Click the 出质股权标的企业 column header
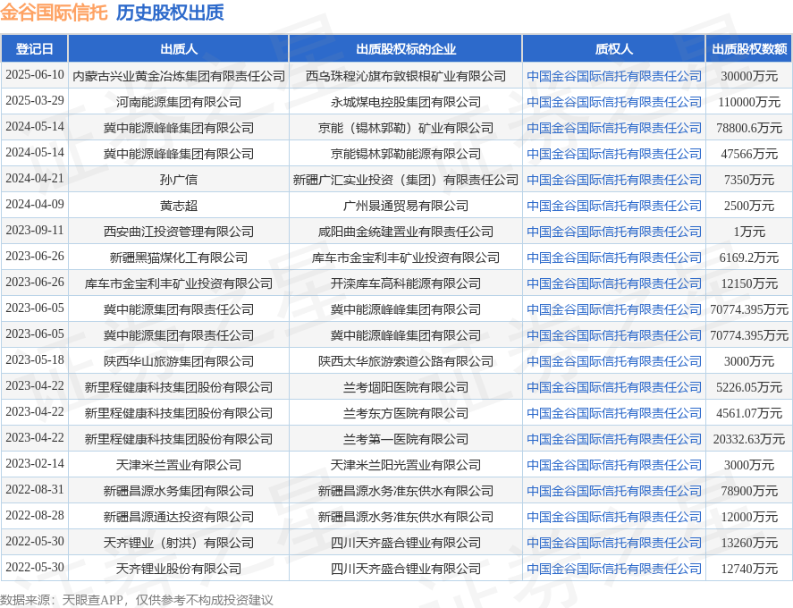 [406, 49]
